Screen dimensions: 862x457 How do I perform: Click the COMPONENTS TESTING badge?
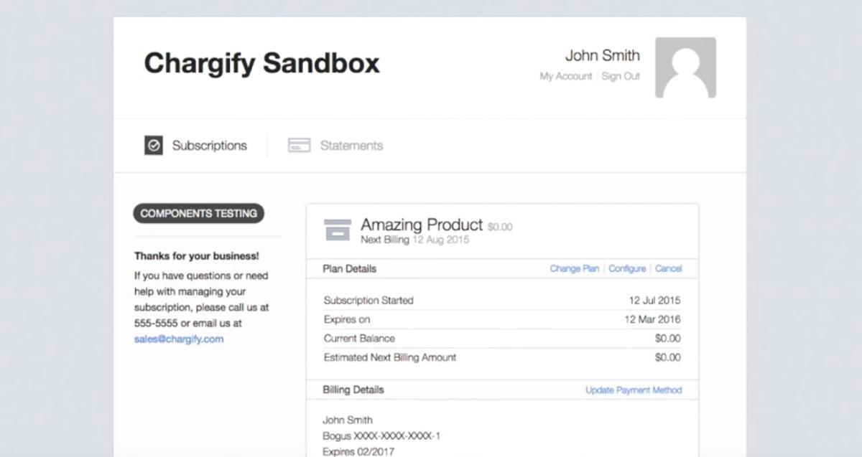pos(199,213)
